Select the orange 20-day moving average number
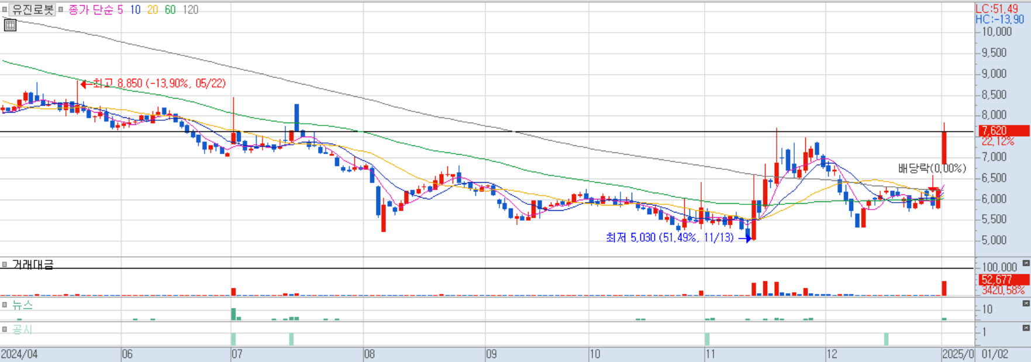1031x362 pixels. pos(153,10)
